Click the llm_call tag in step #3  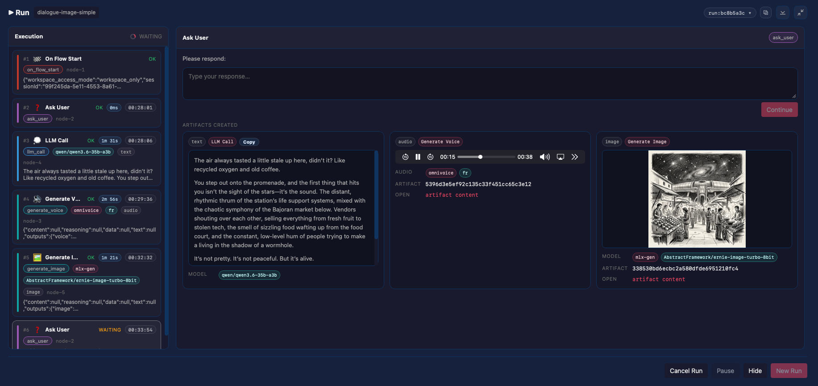click(x=36, y=152)
